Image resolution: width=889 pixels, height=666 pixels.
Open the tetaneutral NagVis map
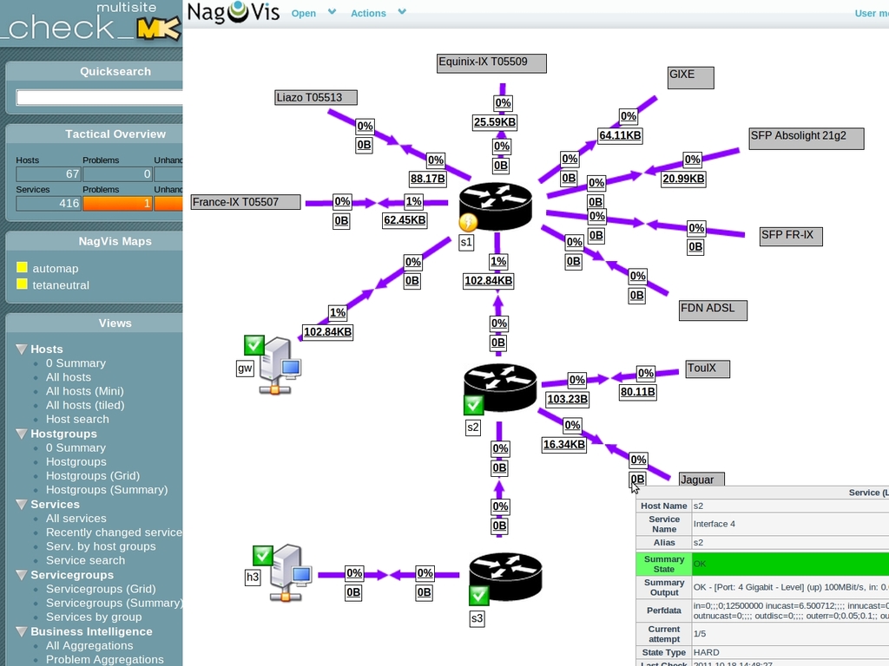pos(61,284)
